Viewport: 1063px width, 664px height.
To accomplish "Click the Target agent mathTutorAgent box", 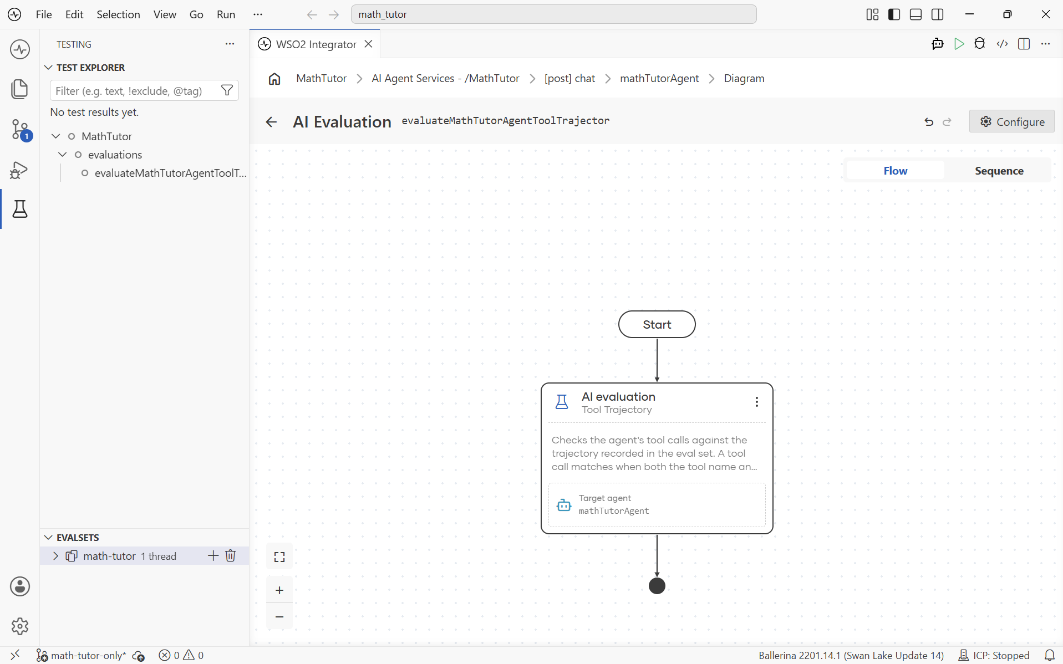I will (x=657, y=504).
